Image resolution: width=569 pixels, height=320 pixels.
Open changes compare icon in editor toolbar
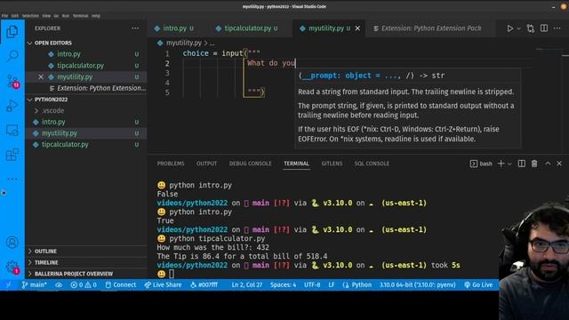coord(531,28)
